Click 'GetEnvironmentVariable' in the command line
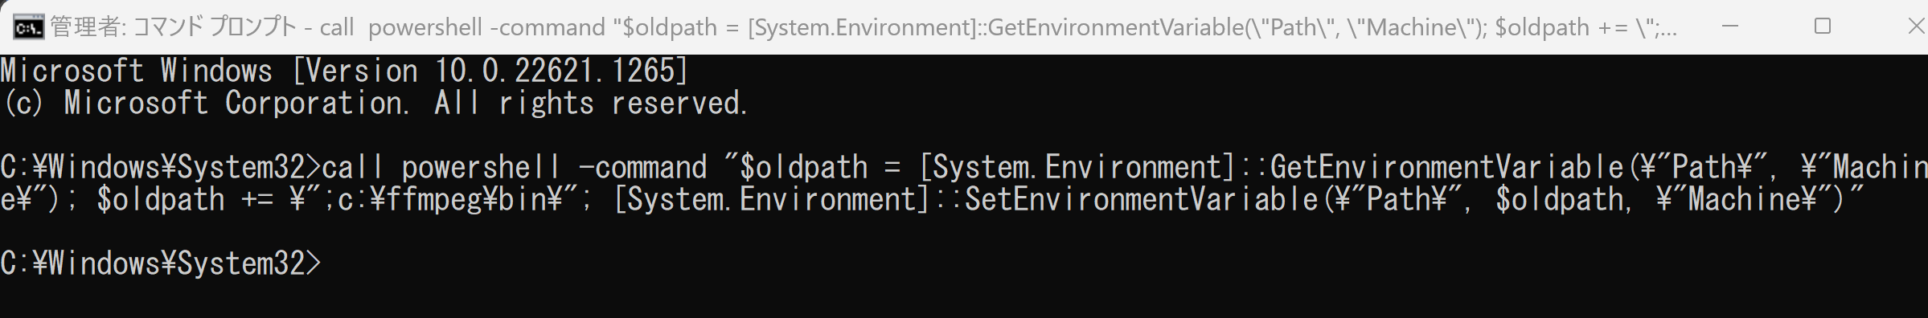The image size is (1928, 318). tap(1446, 167)
